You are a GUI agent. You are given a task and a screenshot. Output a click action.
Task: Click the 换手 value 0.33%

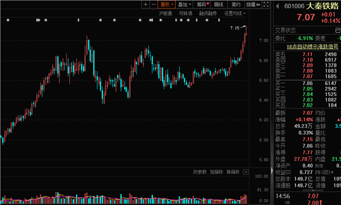tap(306, 133)
